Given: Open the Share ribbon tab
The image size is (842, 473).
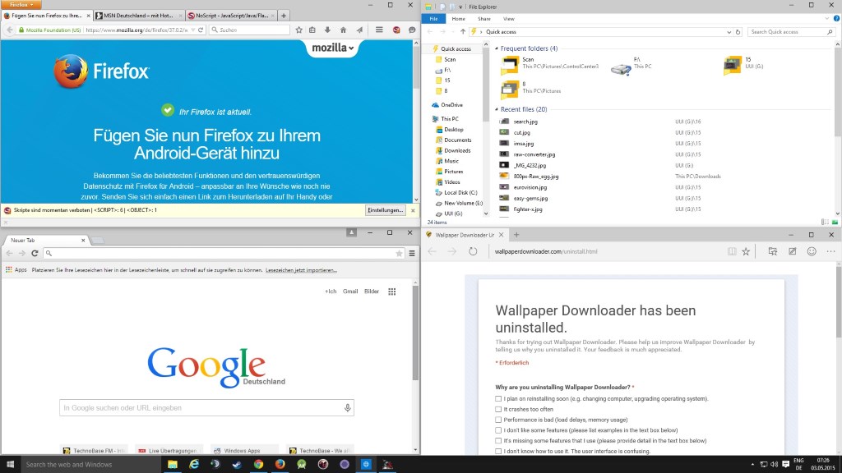Looking at the screenshot, I should pyautogui.click(x=483, y=19).
